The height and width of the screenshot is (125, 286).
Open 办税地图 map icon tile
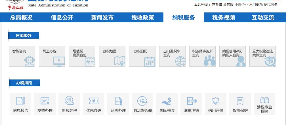(x=112, y=56)
